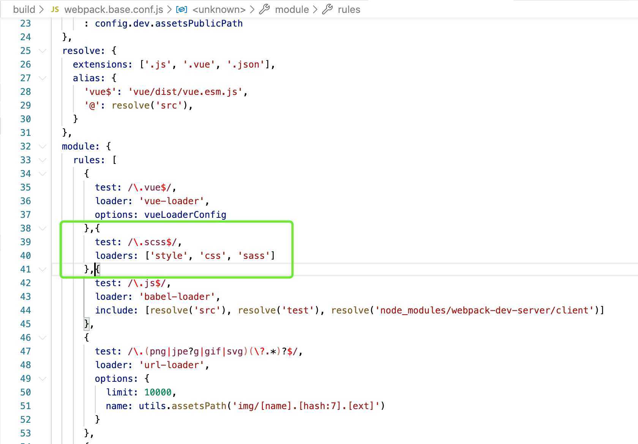Open the build folder breadcrumb
The image size is (638, 444).
pyautogui.click(x=24, y=9)
